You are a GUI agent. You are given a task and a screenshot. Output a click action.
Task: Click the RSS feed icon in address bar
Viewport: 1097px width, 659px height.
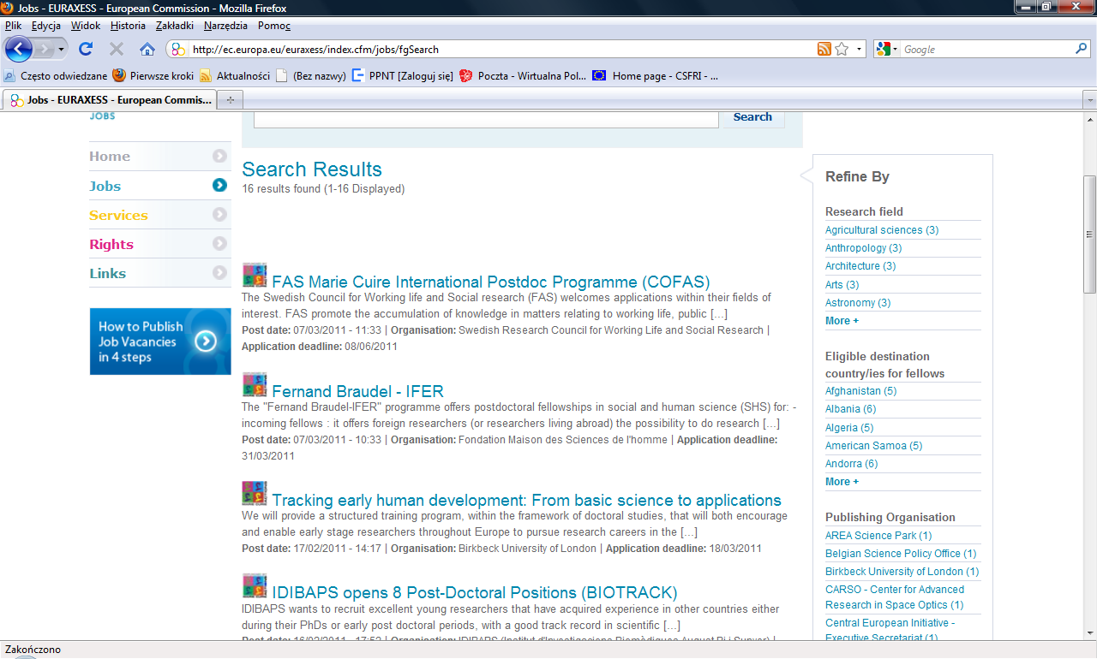(x=824, y=49)
